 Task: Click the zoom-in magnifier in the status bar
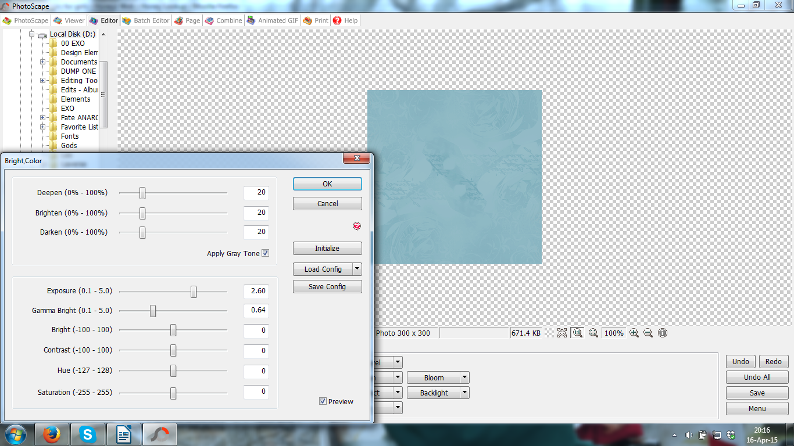[634, 333]
